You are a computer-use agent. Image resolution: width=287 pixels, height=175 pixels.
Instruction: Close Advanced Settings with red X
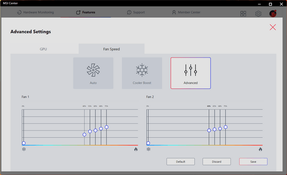pyautogui.click(x=273, y=27)
